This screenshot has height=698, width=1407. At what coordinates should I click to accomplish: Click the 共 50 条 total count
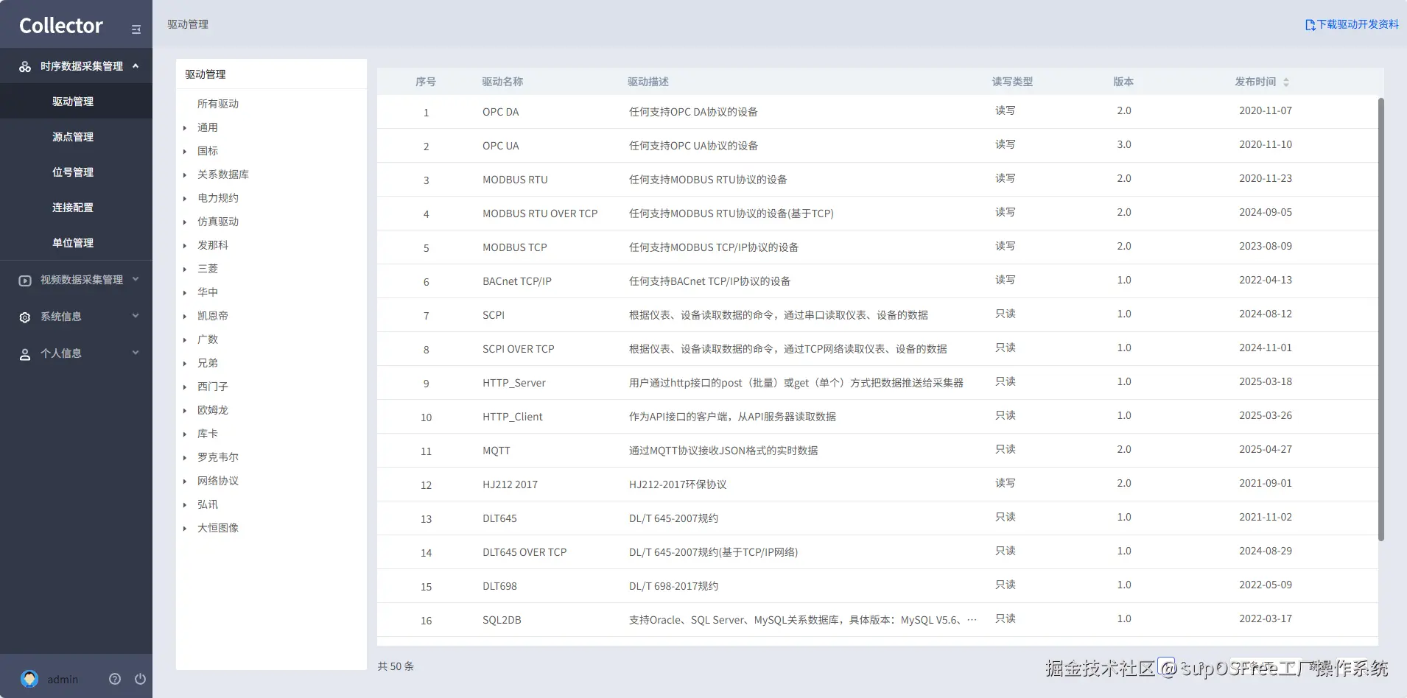pyautogui.click(x=396, y=666)
